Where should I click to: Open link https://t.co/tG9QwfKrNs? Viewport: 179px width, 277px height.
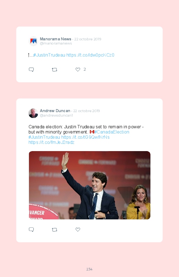85,137
